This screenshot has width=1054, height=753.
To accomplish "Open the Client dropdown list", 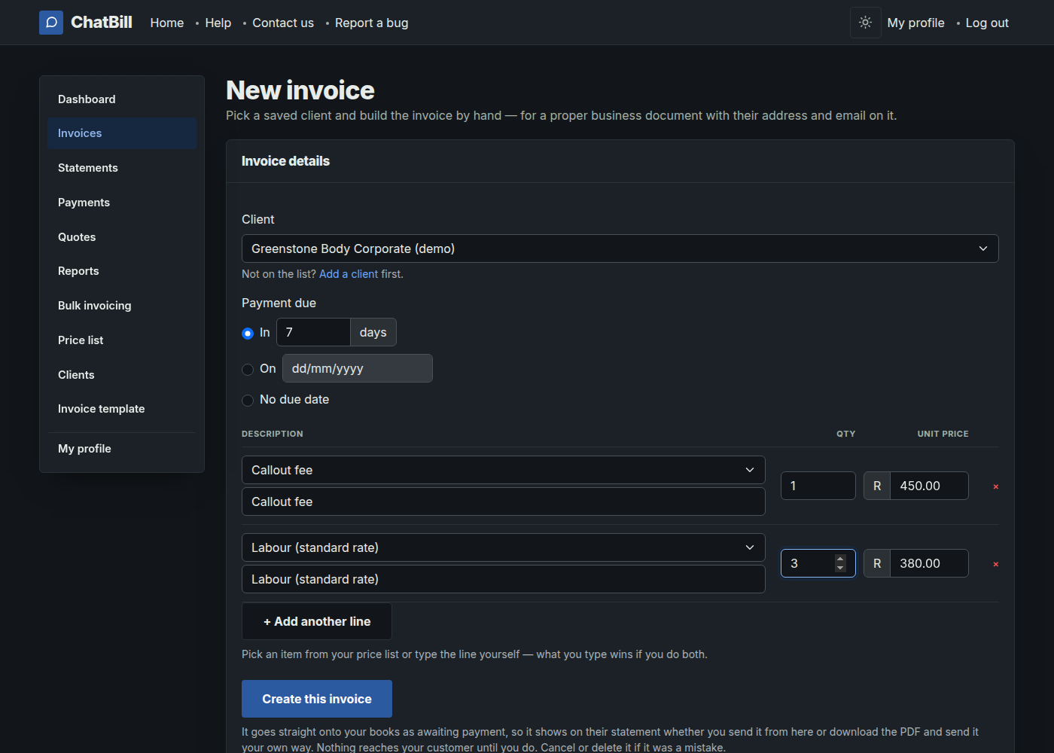I will [620, 248].
